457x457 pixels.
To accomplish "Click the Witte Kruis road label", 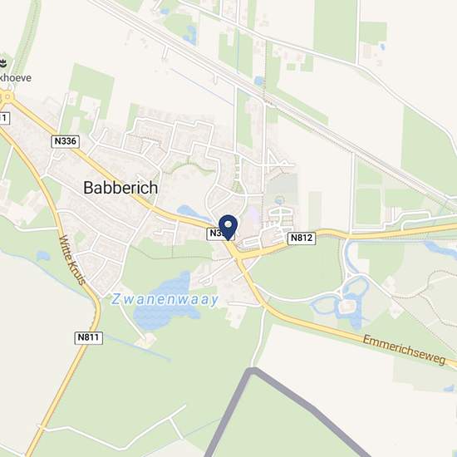I will 72,260.
